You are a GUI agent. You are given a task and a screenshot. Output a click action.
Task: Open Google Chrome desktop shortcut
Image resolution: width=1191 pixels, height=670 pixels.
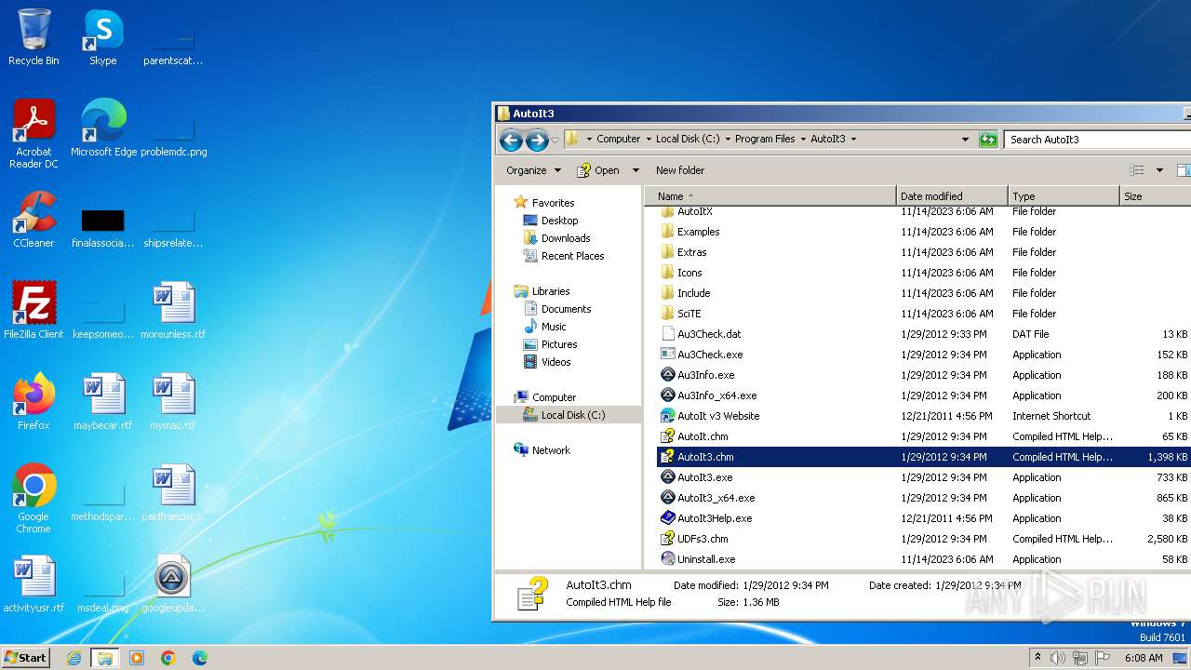(x=33, y=499)
